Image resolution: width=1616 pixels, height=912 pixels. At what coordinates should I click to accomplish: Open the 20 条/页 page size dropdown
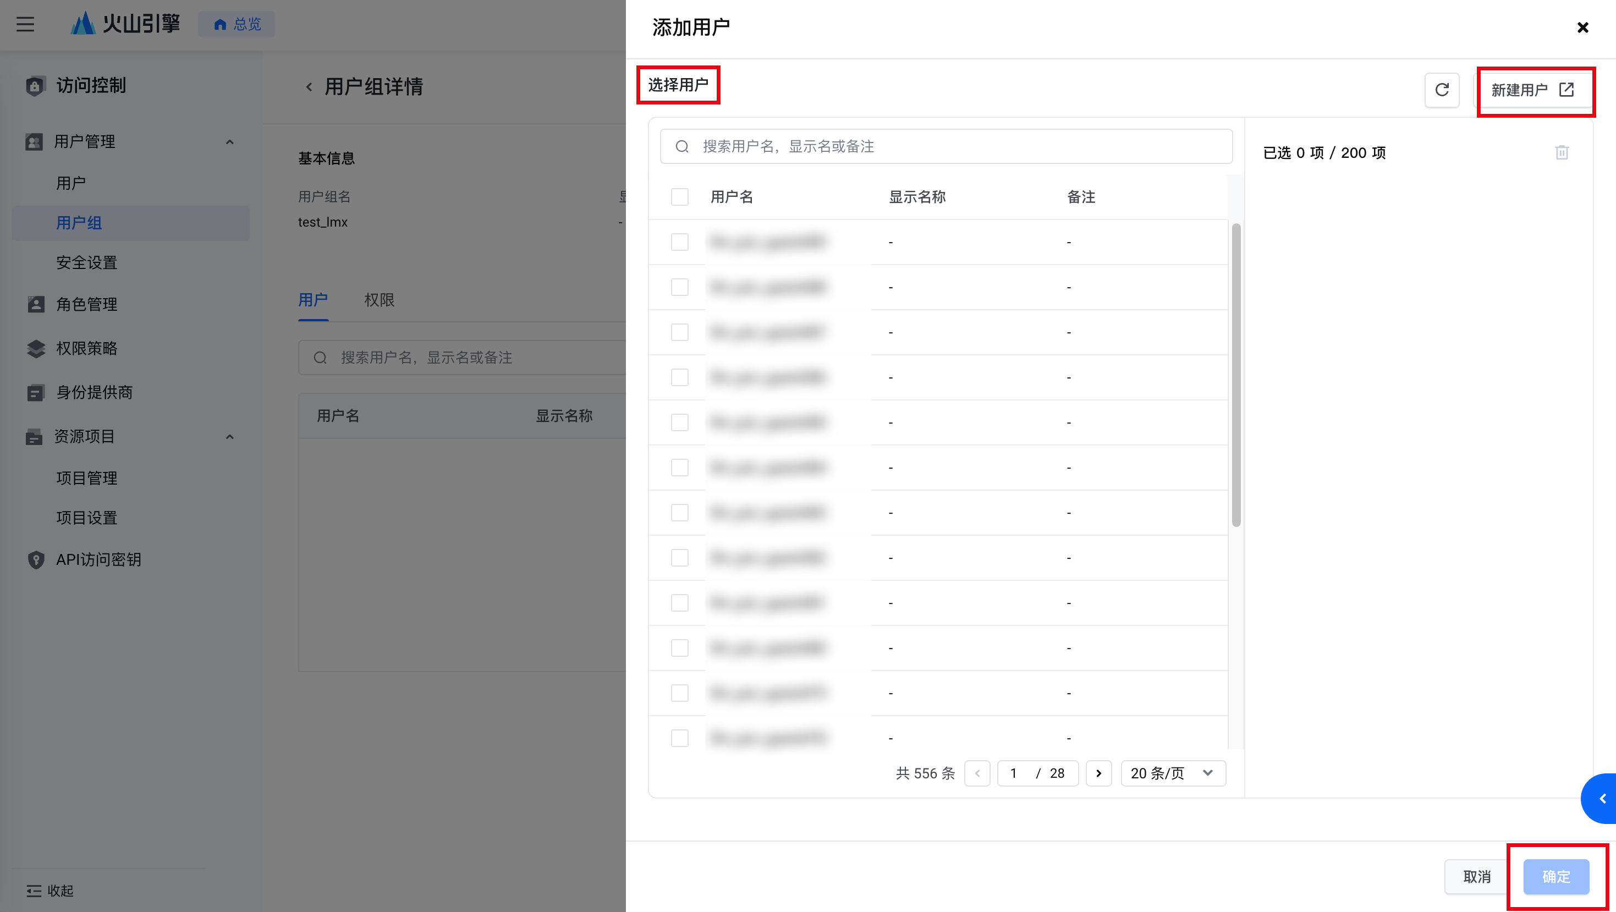[1173, 773]
